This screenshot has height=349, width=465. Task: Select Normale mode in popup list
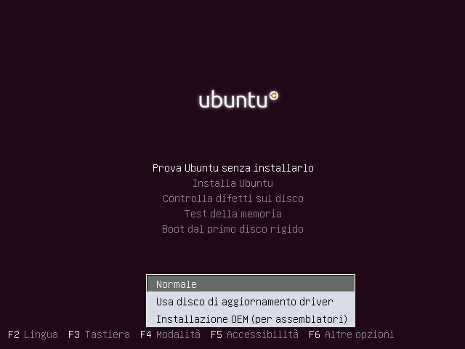click(251, 284)
